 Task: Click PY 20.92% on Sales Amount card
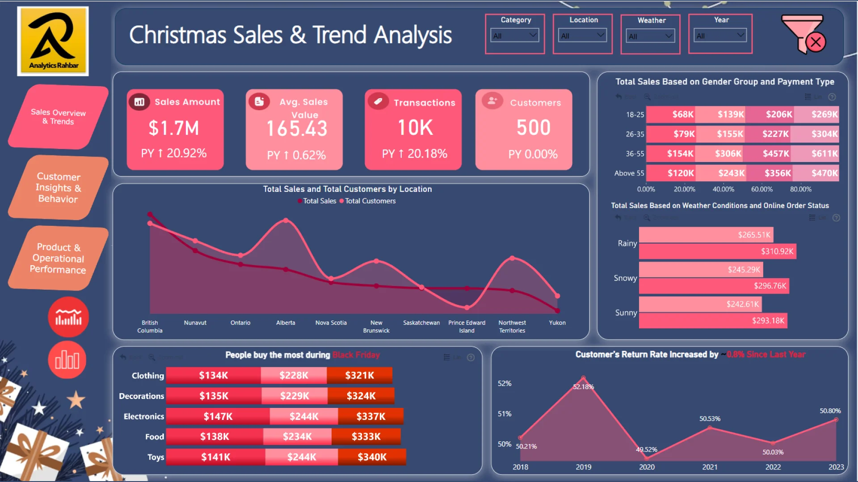(x=174, y=154)
